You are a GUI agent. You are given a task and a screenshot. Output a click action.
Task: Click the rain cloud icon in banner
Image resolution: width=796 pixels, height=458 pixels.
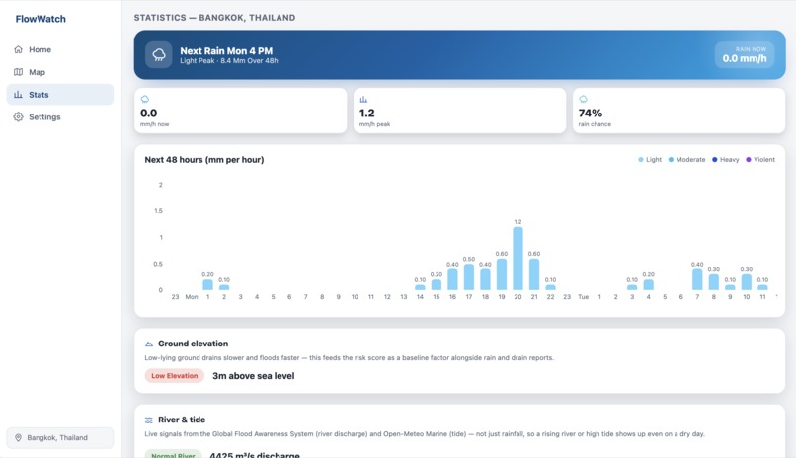pyautogui.click(x=159, y=54)
